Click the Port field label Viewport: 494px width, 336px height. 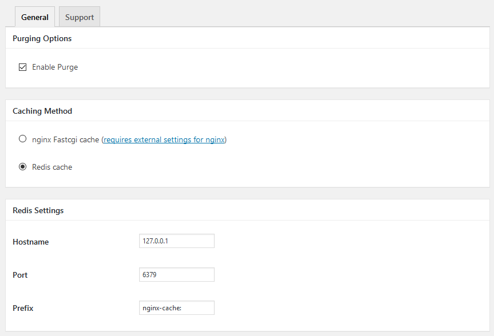click(20, 275)
